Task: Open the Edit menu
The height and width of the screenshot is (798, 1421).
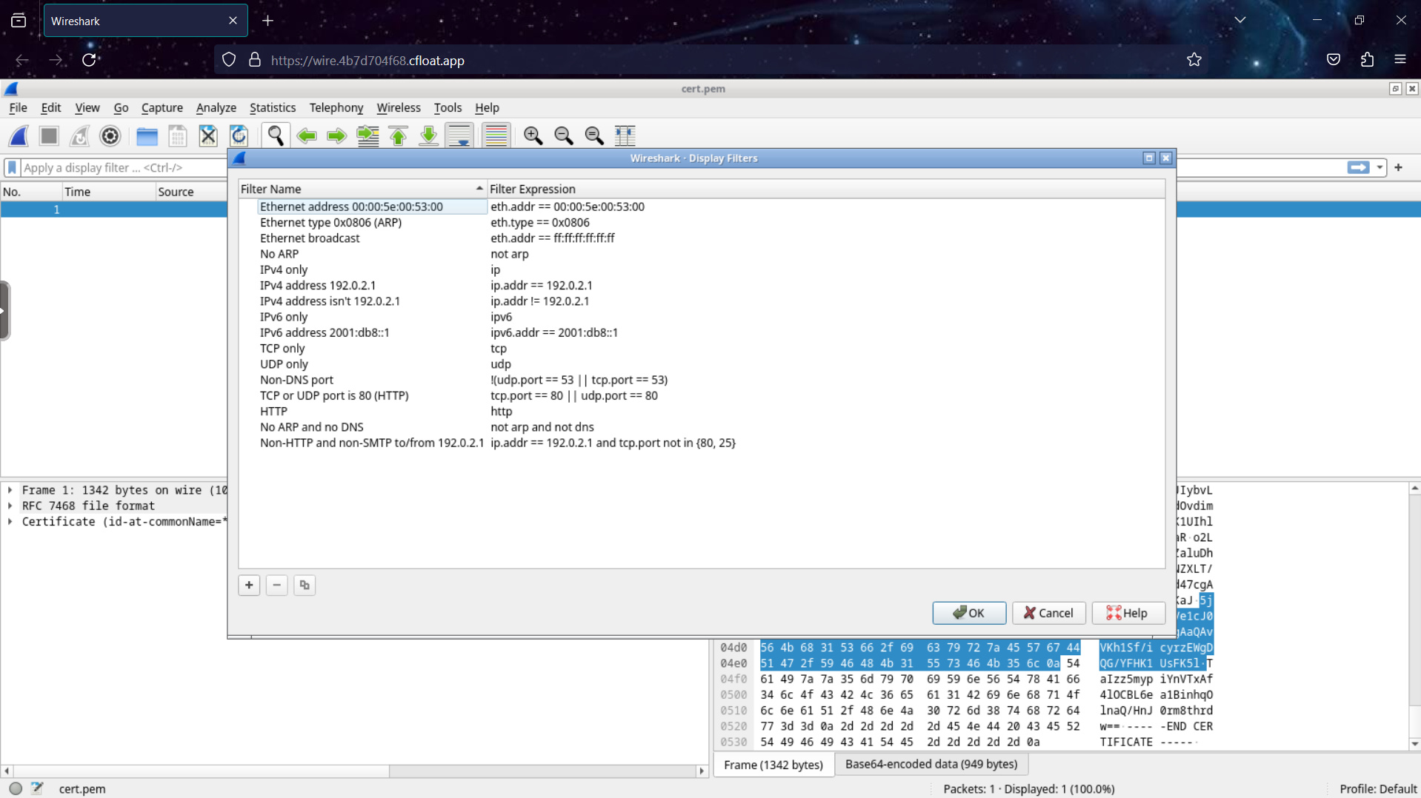Action: 51,108
